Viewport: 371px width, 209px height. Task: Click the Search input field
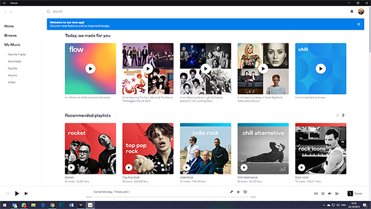(x=150, y=11)
